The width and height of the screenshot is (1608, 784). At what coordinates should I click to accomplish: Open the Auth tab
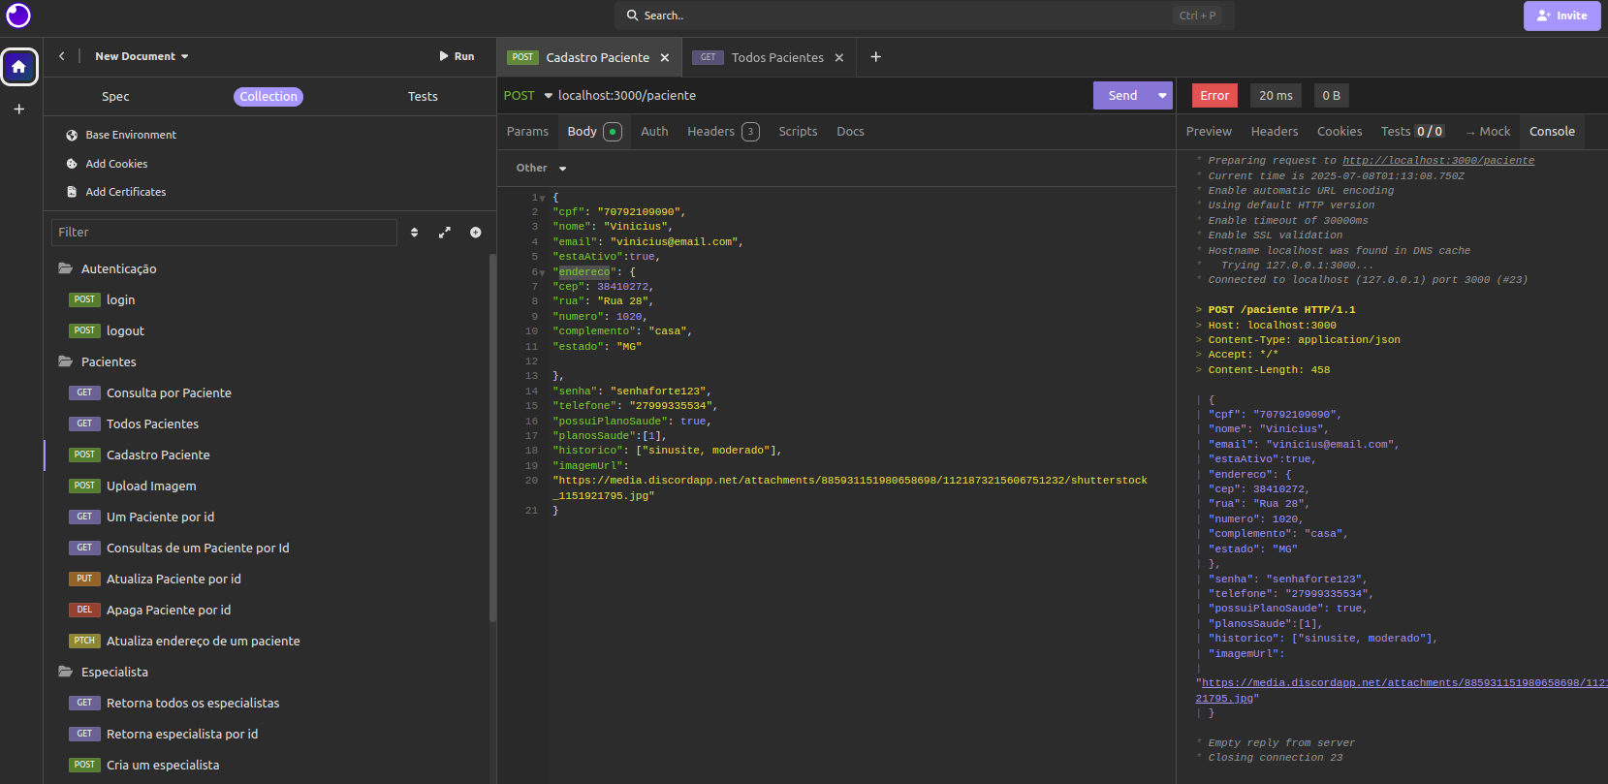click(x=654, y=132)
